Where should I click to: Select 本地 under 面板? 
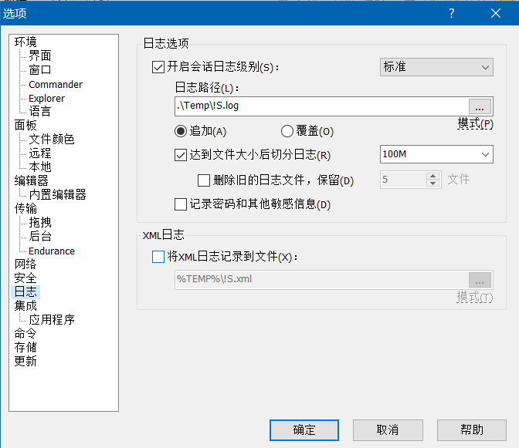click(x=40, y=167)
